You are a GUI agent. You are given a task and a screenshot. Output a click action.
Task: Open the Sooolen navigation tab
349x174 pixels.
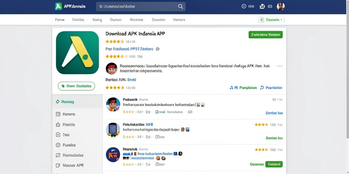tap(158, 20)
